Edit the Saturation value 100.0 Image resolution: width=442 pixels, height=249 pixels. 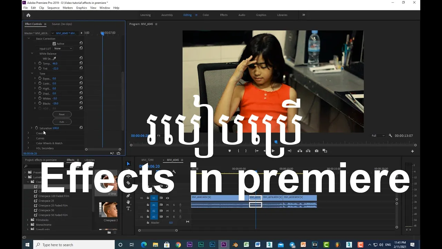click(x=56, y=128)
